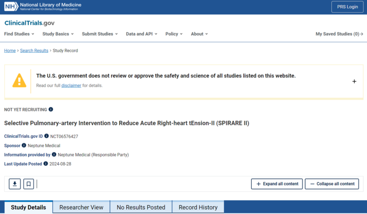The image size is (367, 214).
Task: Open the No Results Posted tab
Action: pyautogui.click(x=141, y=207)
